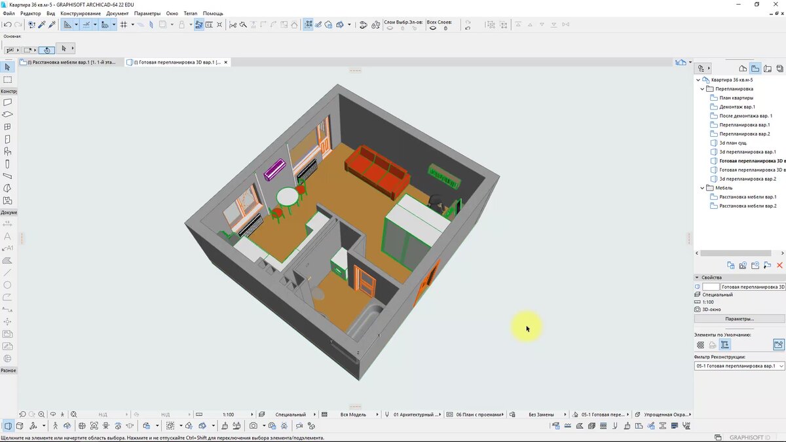The image size is (786, 442).
Task: Toggle the grid display icon
Action: tap(123, 25)
